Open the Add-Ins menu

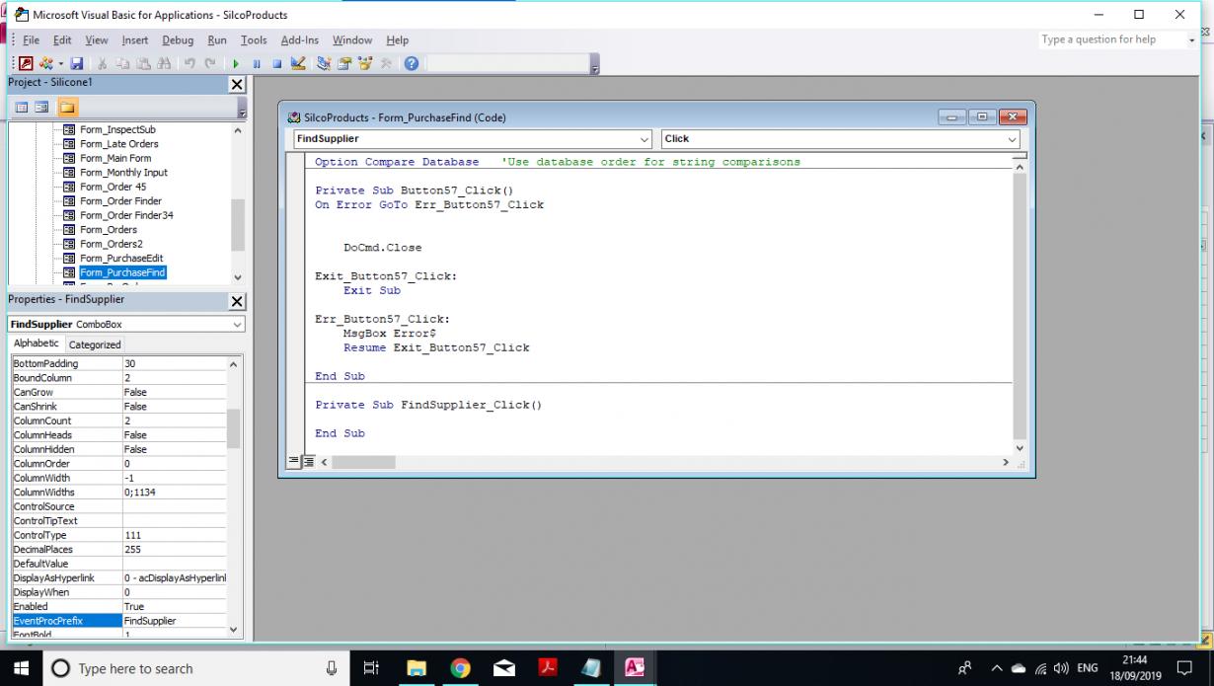(x=300, y=40)
